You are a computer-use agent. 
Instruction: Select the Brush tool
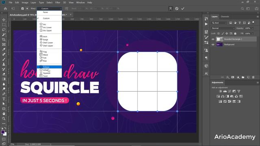[4, 59]
